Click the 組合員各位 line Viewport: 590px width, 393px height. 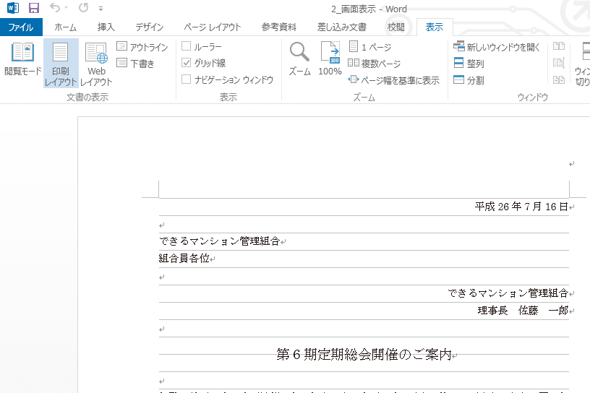coord(184,259)
